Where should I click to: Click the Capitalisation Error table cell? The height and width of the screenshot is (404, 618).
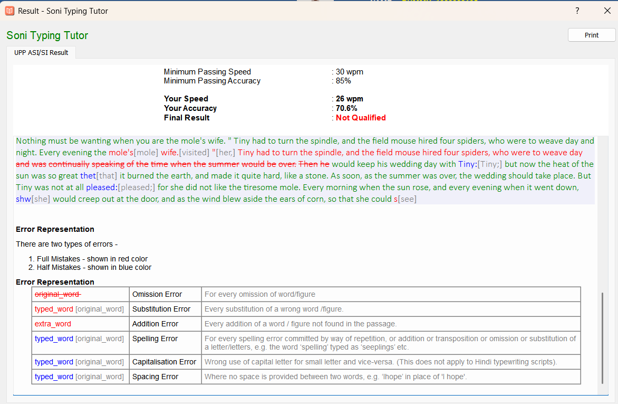[x=164, y=362]
